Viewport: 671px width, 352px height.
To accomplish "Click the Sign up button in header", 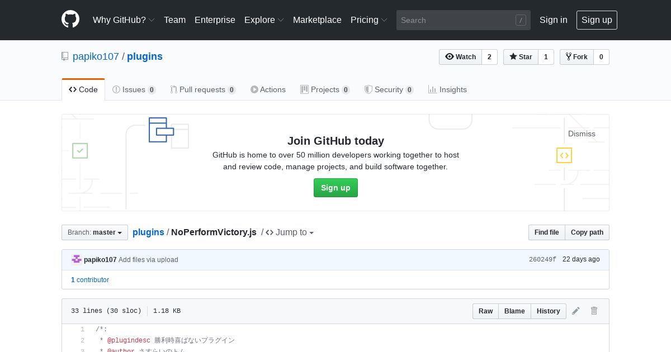I will click(597, 20).
